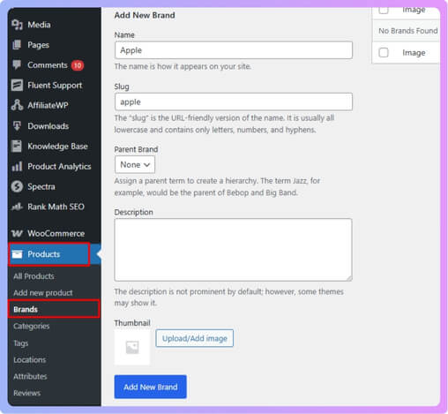The image size is (448, 414).
Task: Click the Add New Brand heading
Action: click(145, 15)
